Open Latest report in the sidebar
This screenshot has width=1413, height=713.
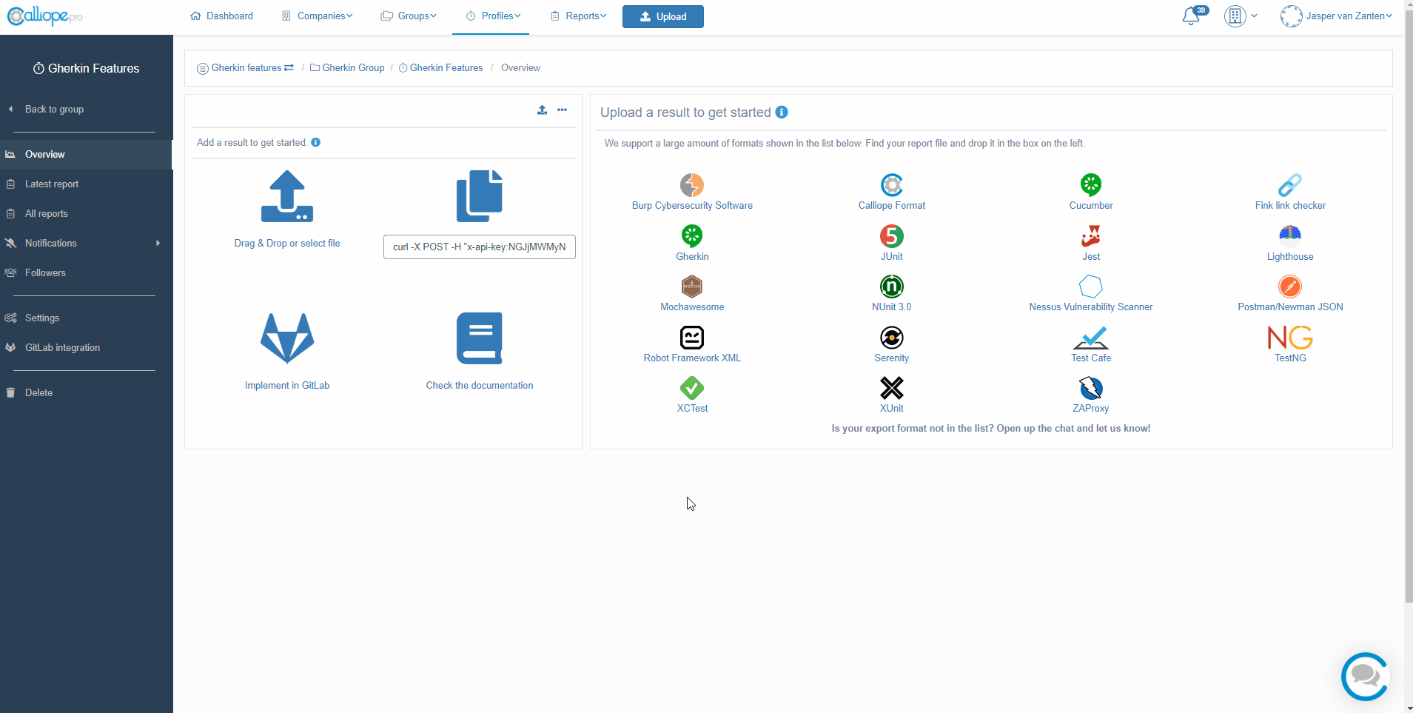(x=86, y=184)
